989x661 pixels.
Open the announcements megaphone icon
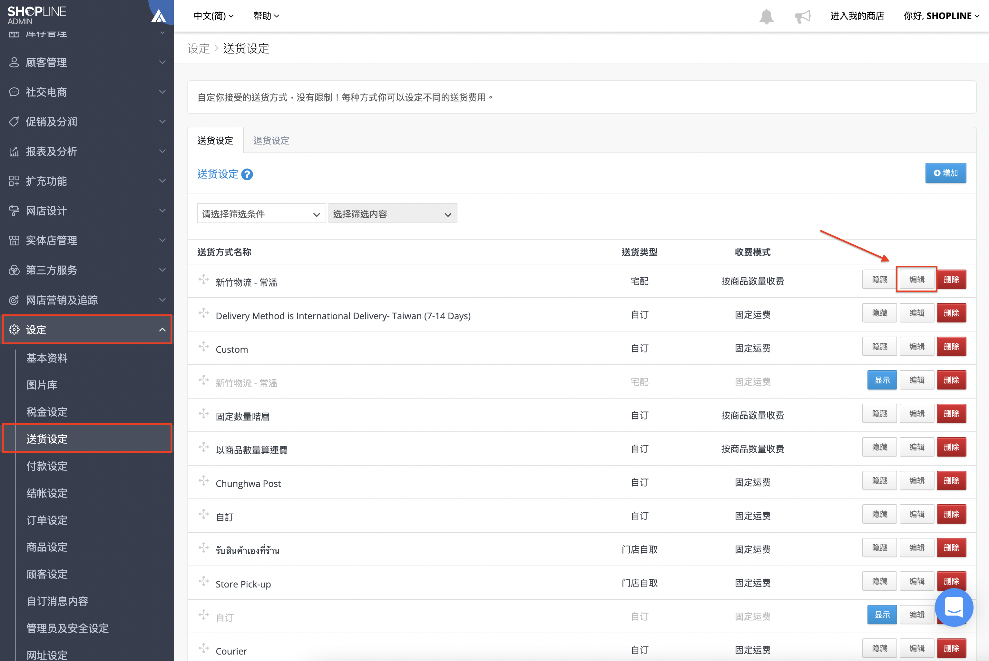[x=802, y=16]
